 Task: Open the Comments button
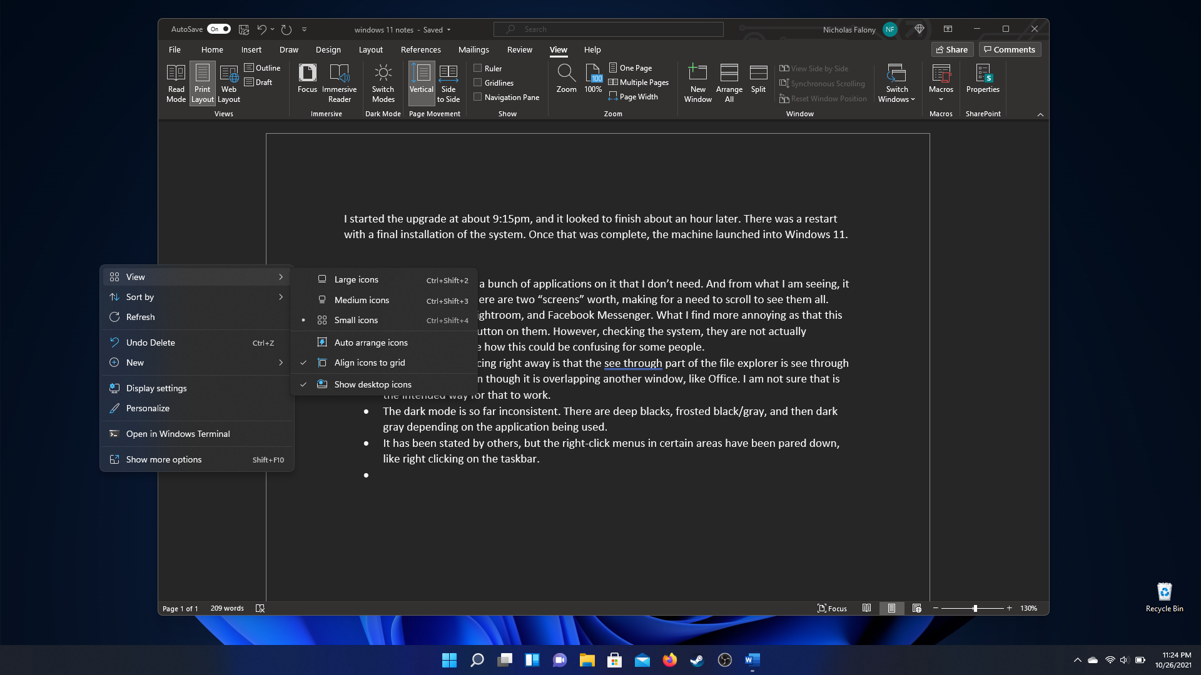[x=1010, y=49]
